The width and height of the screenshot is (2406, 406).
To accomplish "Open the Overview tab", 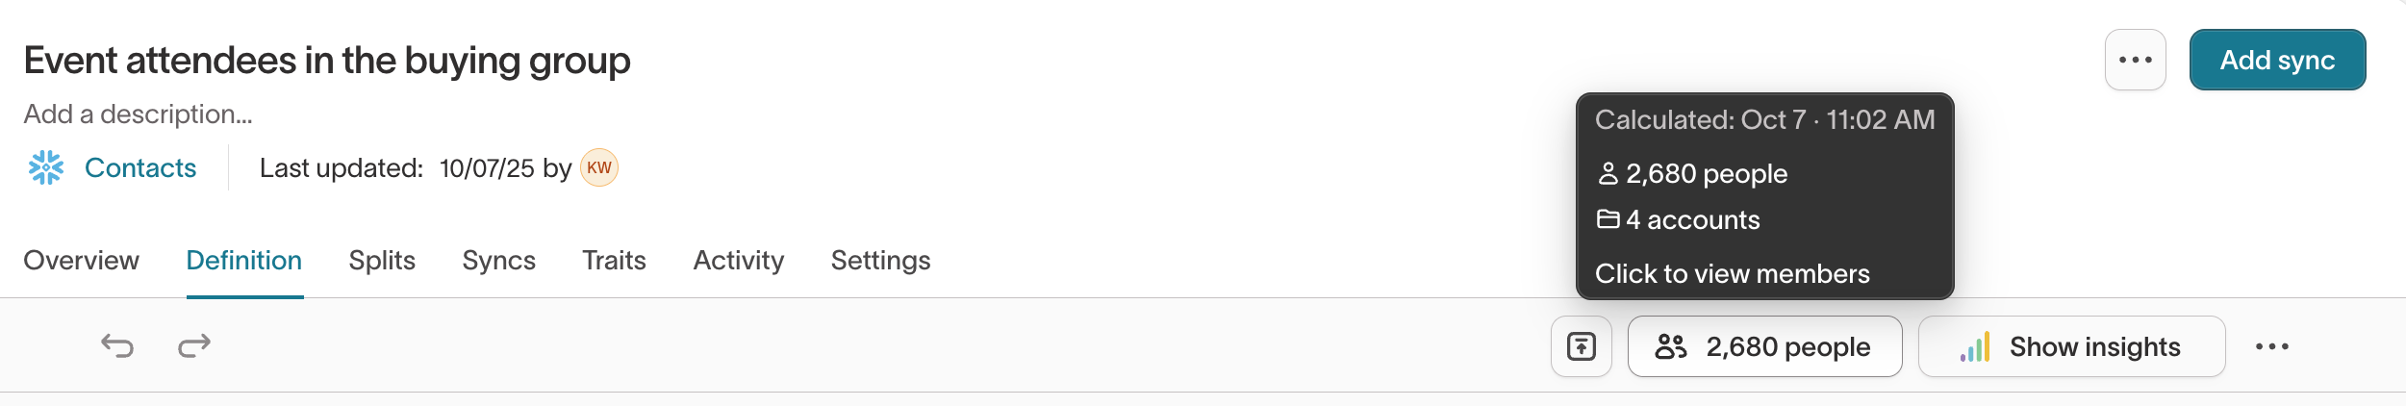I will (82, 261).
